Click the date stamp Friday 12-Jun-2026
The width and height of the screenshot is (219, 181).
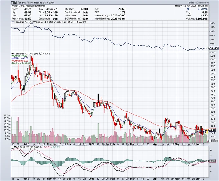[x=186, y=6]
